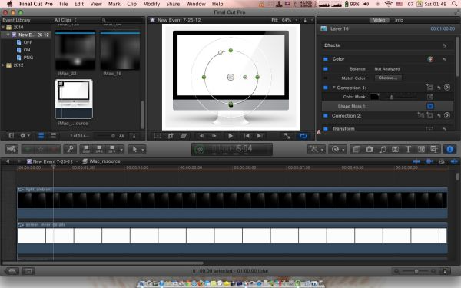The width and height of the screenshot is (461, 288).
Task: Expand the 2012 folder in Event Library
Action: tap(3, 65)
